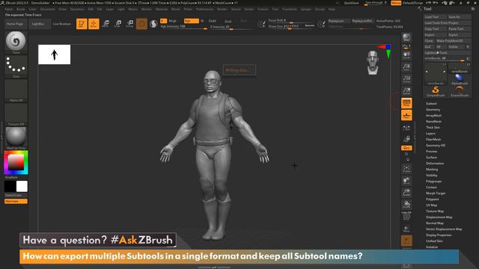Adjust the Focal Shift slider
This screenshot has height=269, width=479.
[x=291, y=21]
